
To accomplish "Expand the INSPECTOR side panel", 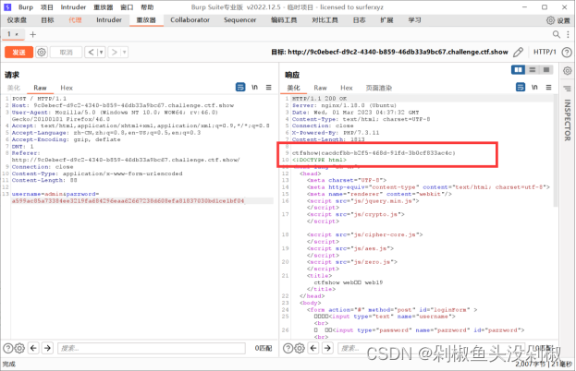I will click(568, 120).
